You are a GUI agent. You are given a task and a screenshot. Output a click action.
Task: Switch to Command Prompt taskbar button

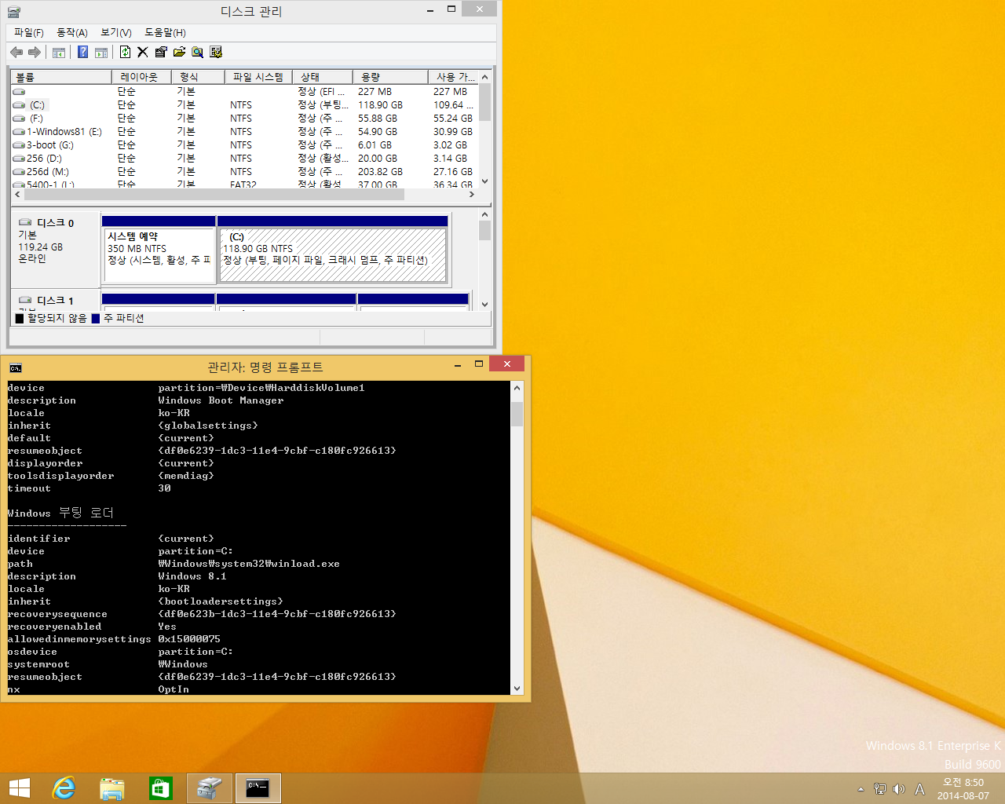click(x=258, y=788)
